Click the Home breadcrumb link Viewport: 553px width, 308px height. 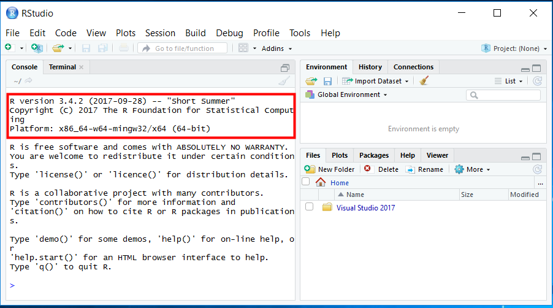pos(339,183)
